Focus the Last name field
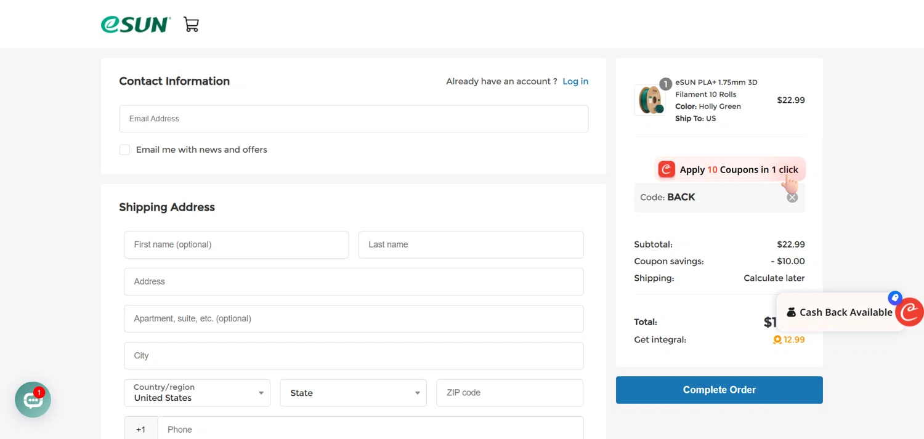Viewport: 924px width, 439px height. [x=471, y=244]
